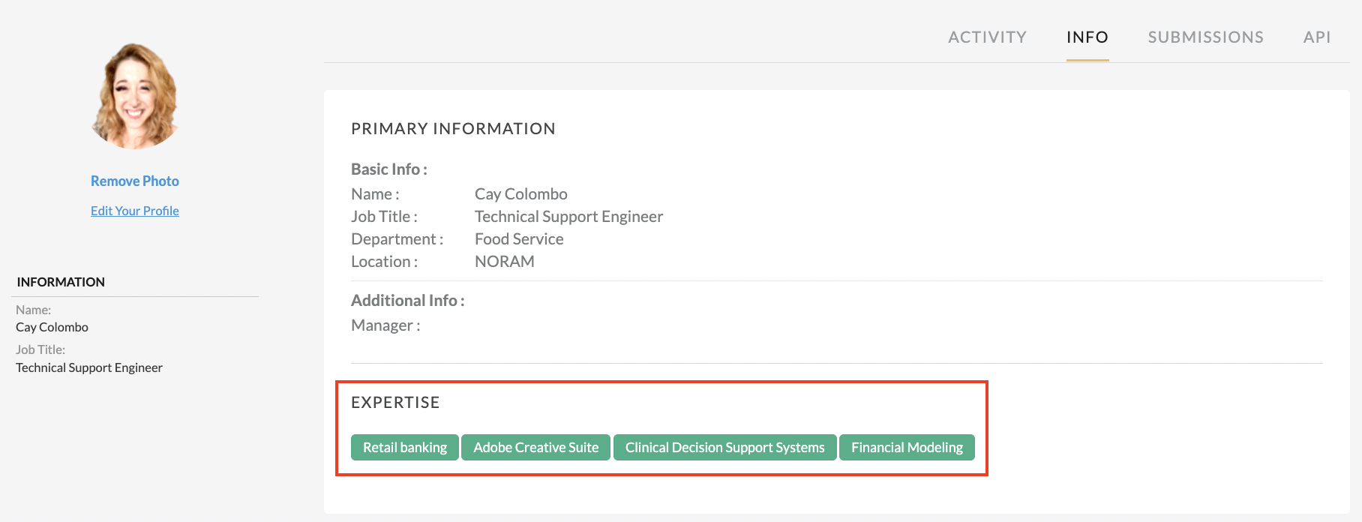Click the Location label
Screen dimensions: 1362x522
tap(384, 262)
